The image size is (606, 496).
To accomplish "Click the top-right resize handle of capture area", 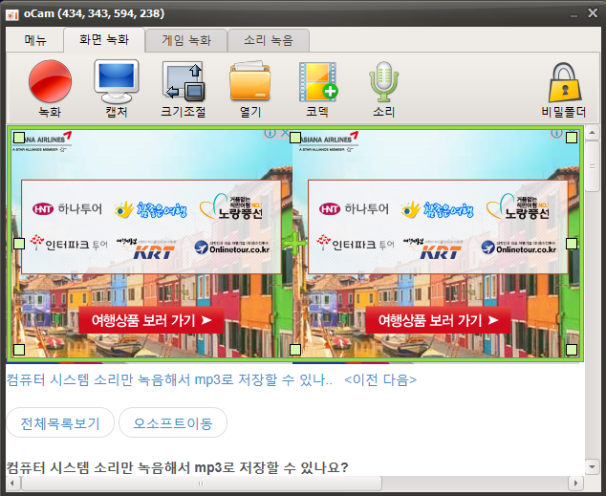I will [x=572, y=137].
